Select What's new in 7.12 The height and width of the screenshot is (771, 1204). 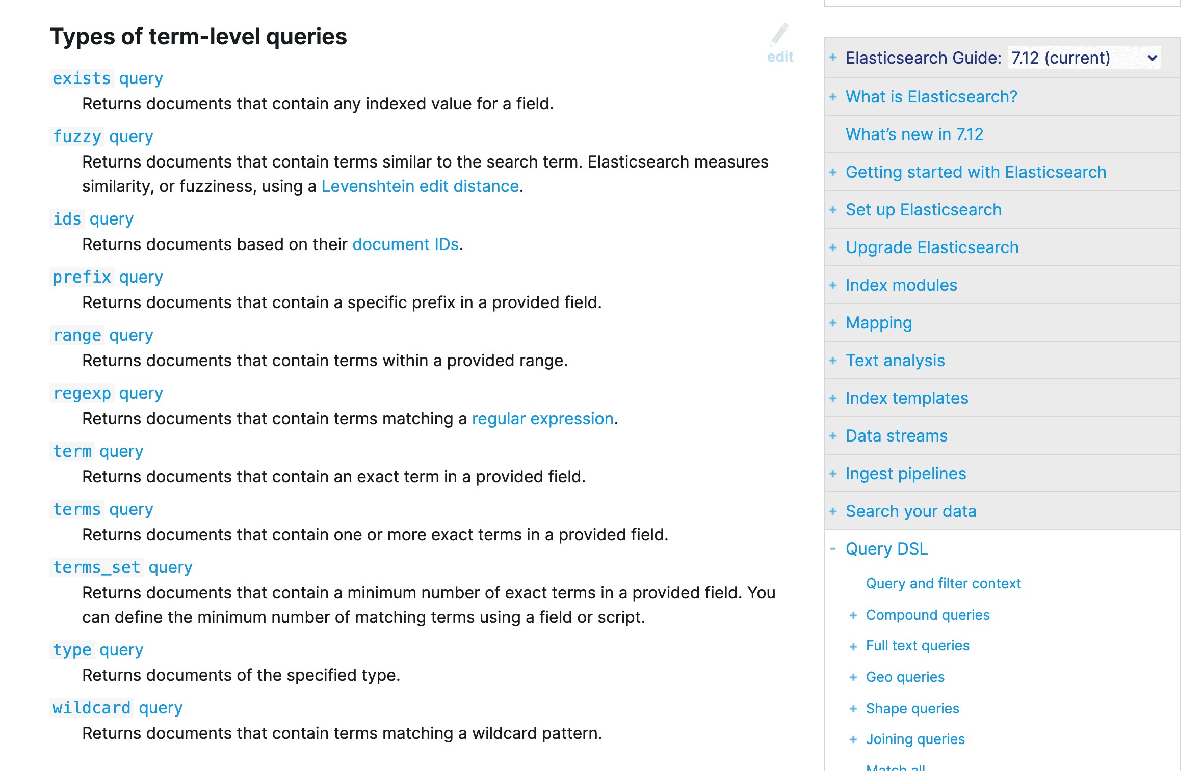pos(914,134)
